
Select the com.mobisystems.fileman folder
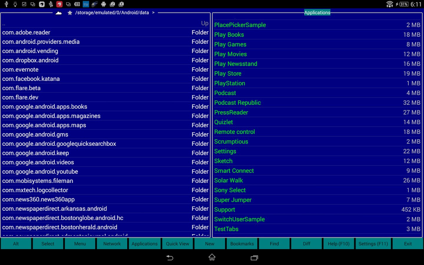pos(105,181)
